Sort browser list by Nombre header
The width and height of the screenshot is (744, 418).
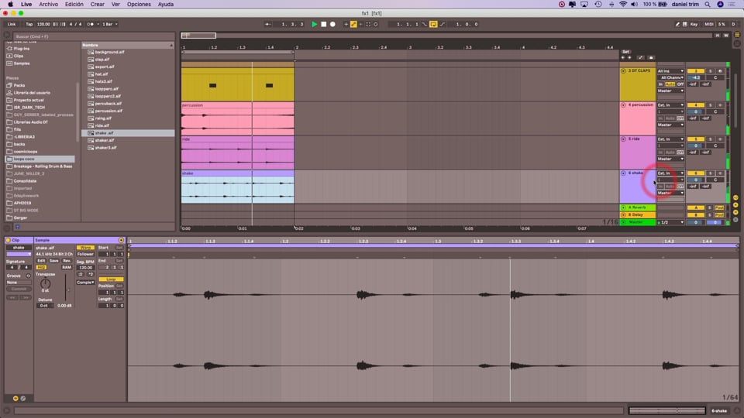[128, 45]
